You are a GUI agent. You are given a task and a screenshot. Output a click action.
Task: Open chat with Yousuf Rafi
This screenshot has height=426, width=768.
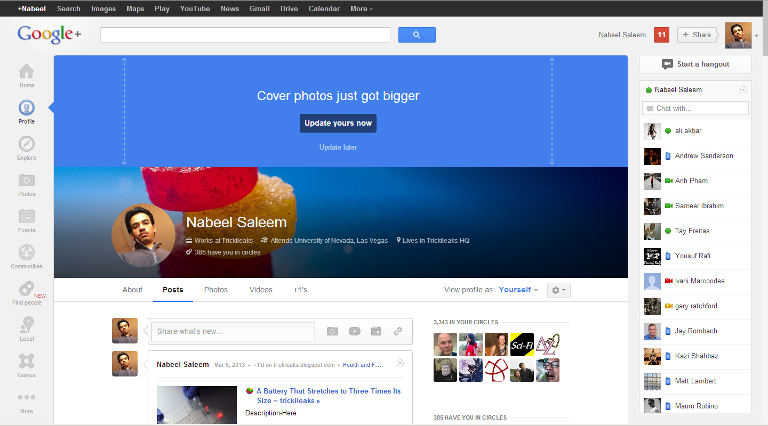click(695, 256)
